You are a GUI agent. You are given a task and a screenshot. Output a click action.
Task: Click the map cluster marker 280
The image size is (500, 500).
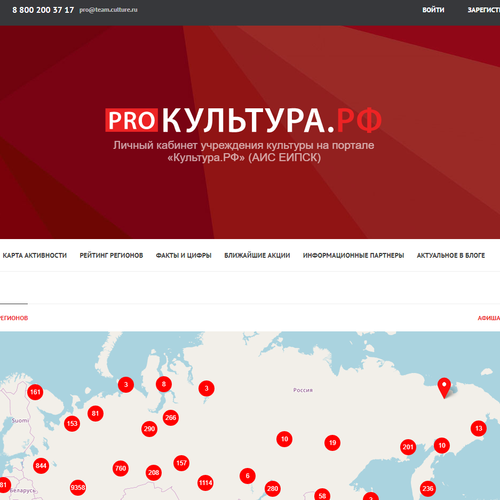click(x=273, y=488)
